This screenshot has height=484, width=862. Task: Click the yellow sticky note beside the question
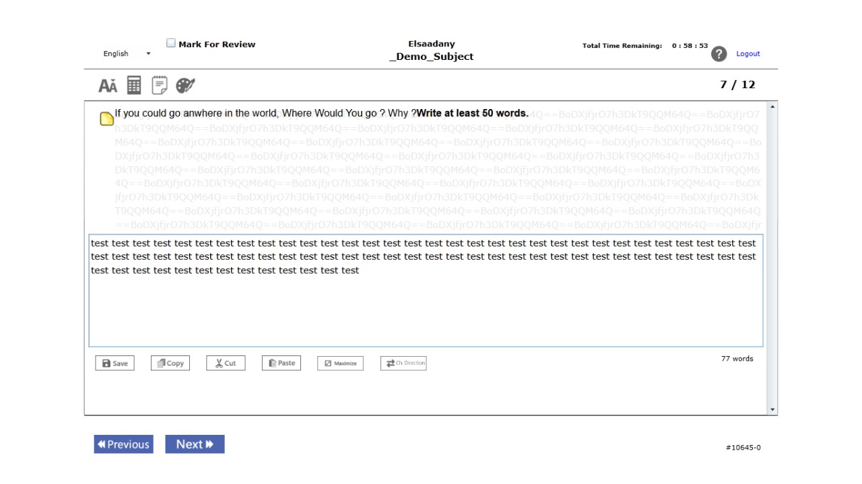[x=106, y=119]
